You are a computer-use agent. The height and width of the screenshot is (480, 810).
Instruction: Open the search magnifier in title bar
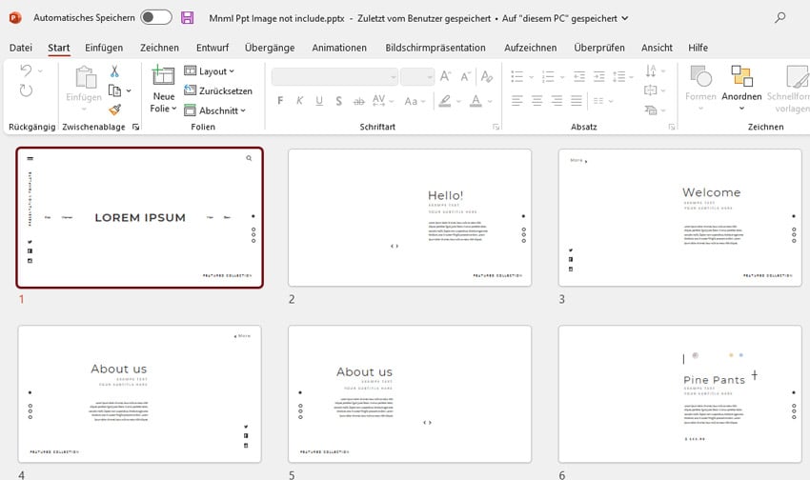pos(780,17)
